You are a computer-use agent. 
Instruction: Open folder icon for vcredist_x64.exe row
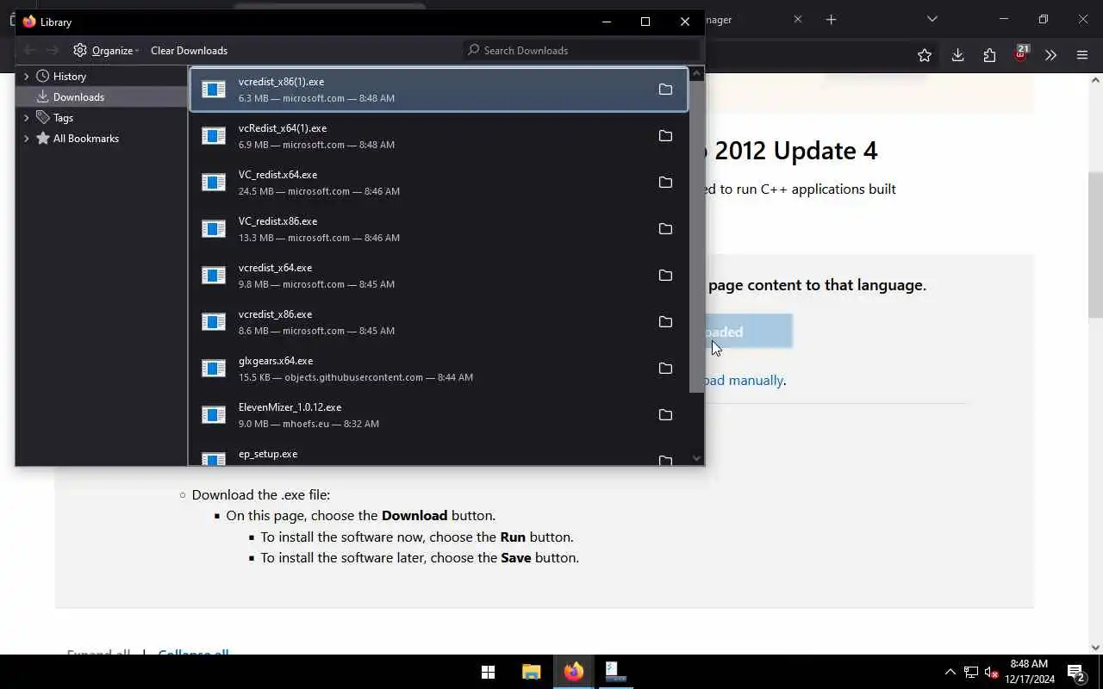(665, 276)
